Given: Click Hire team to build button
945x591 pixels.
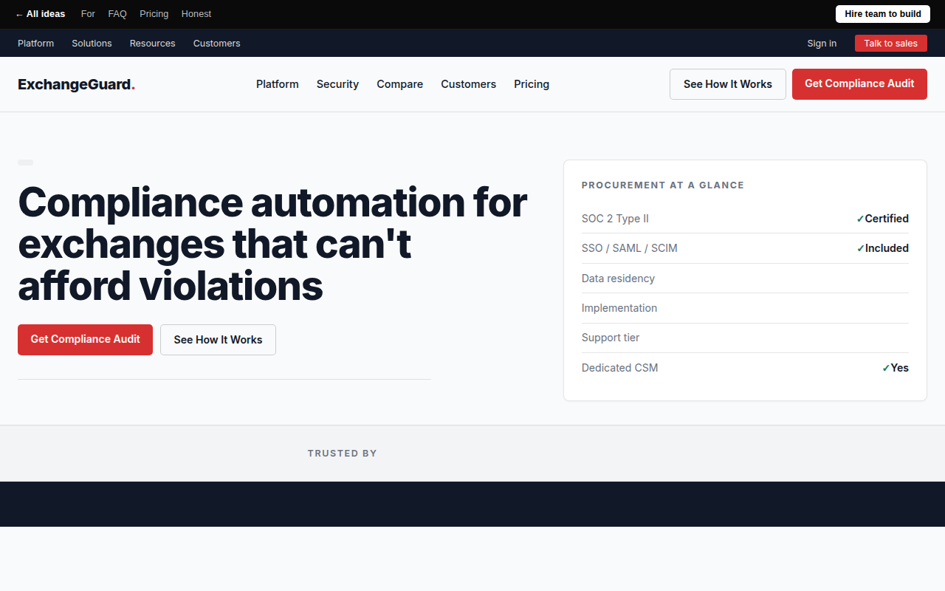Looking at the screenshot, I should pyautogui.click(x=883, y=14).
